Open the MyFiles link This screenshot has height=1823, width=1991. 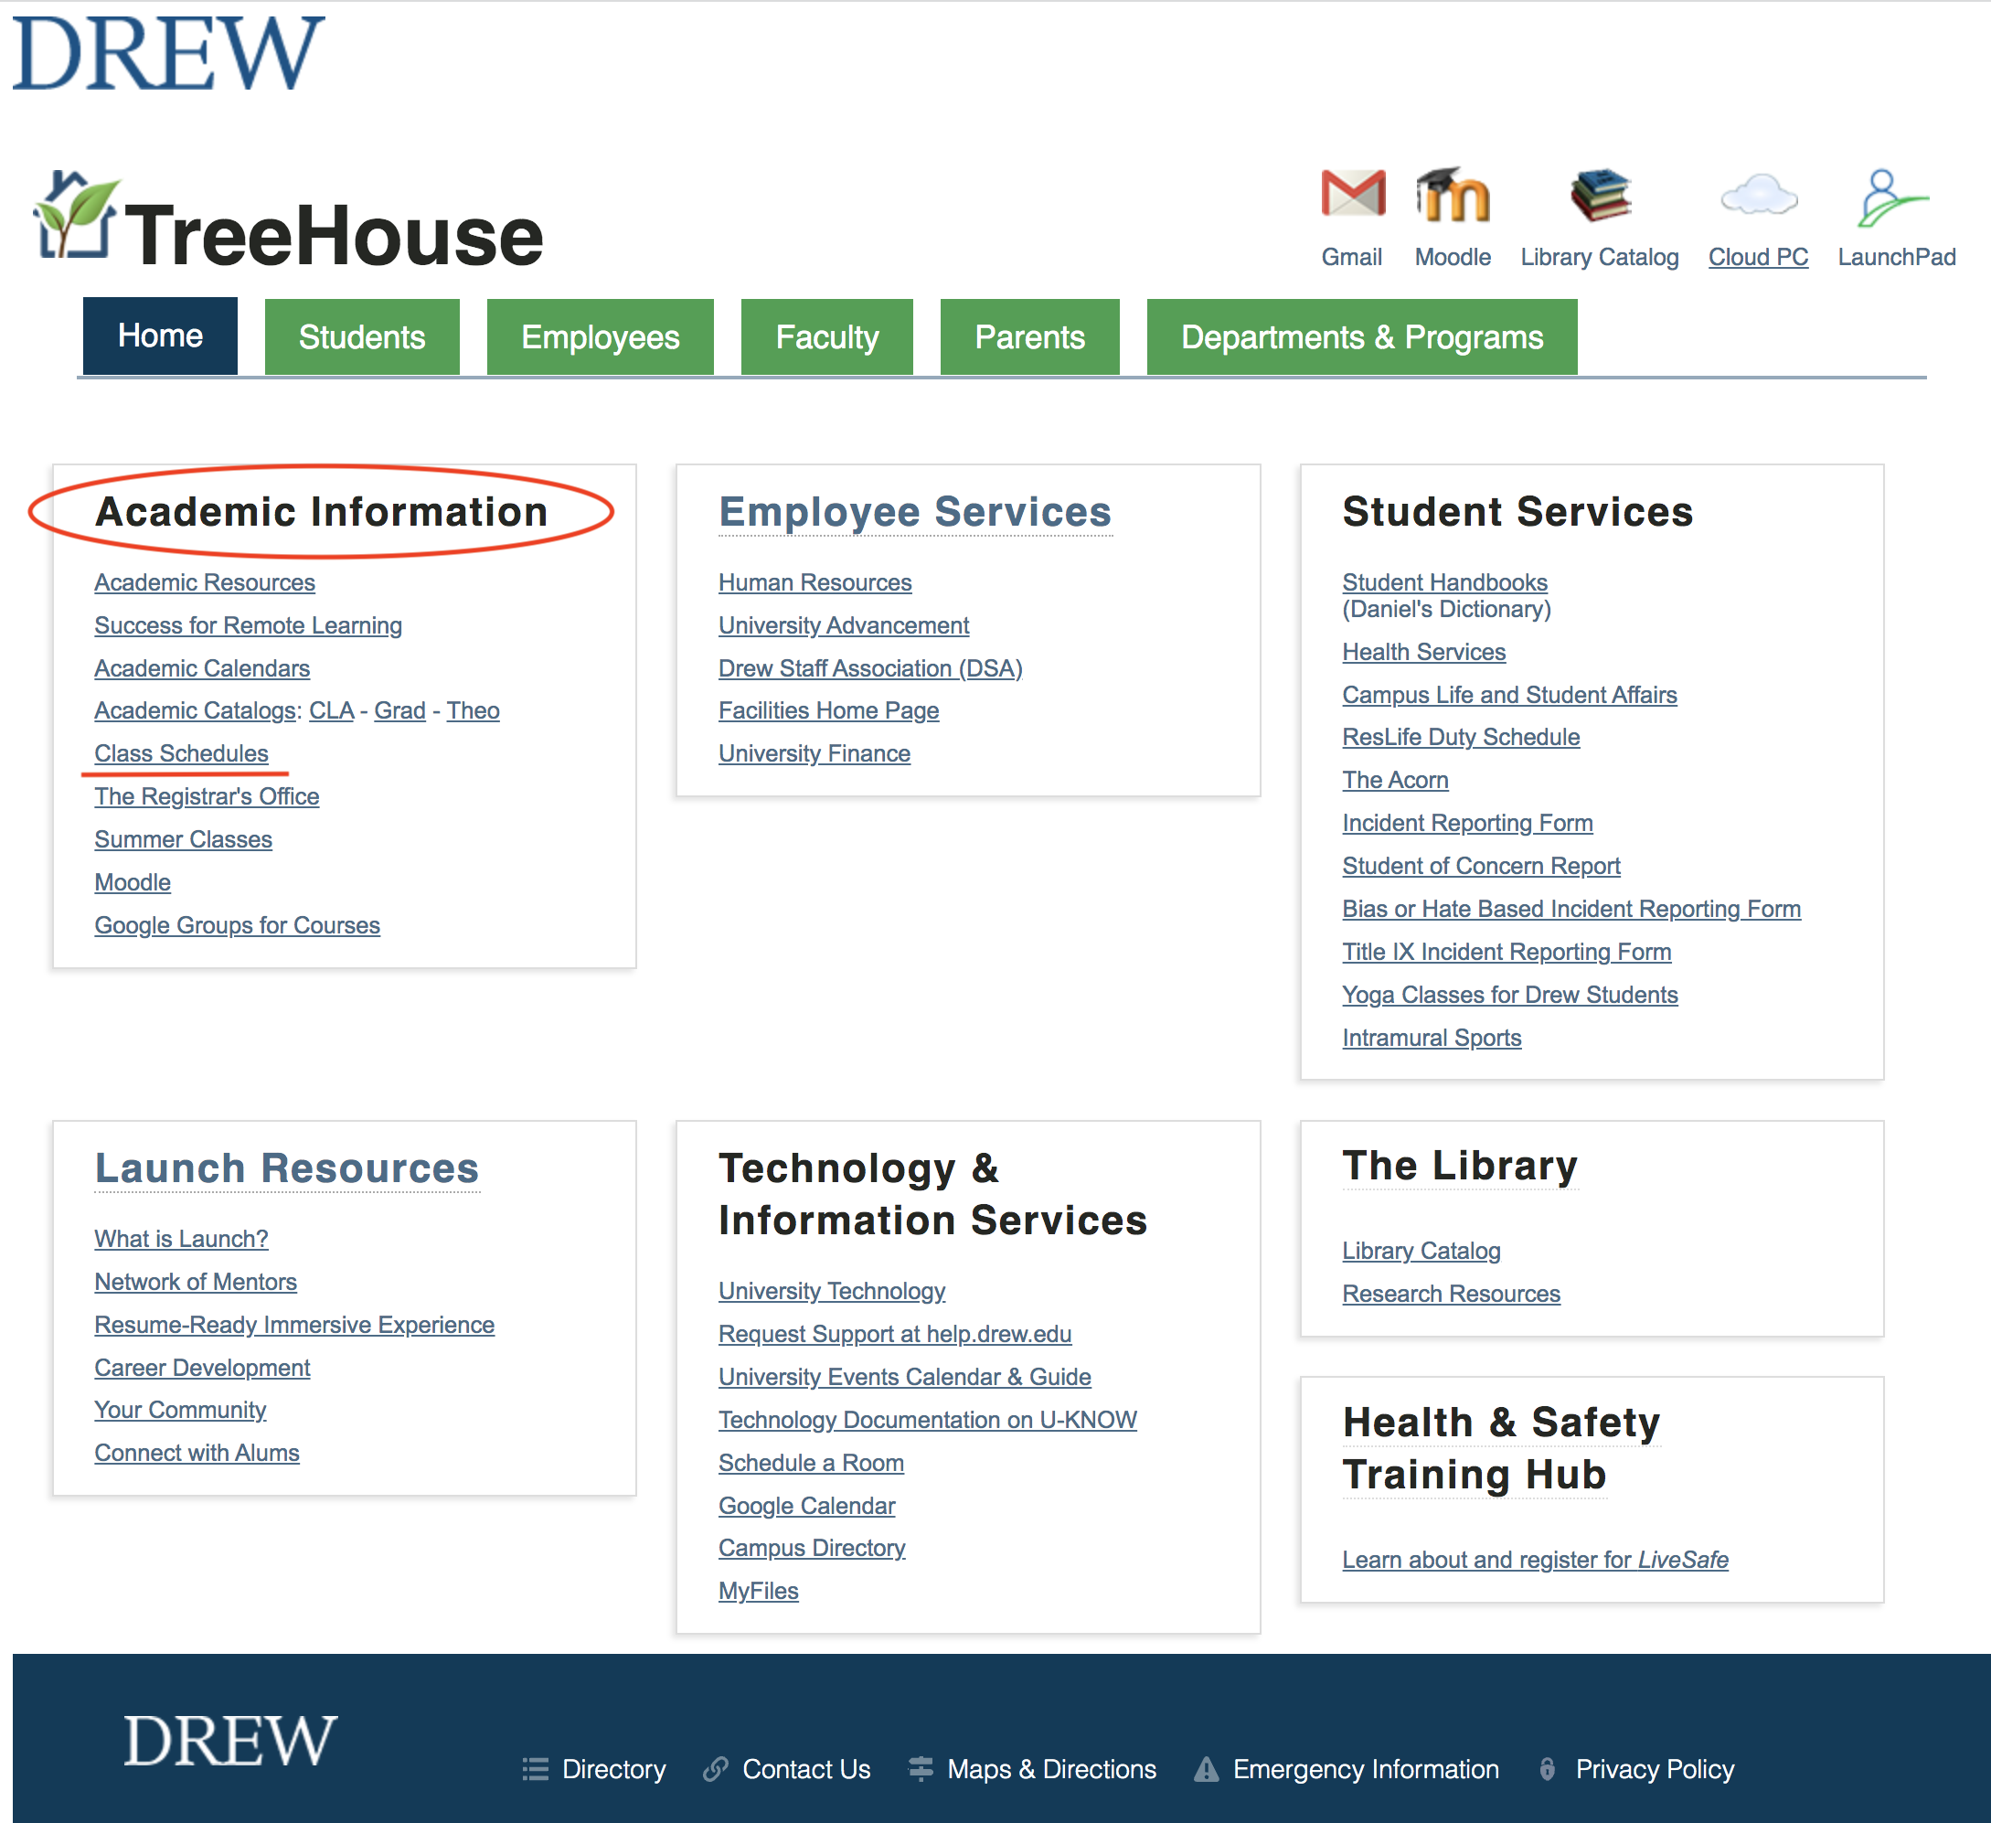point(759,1591)
